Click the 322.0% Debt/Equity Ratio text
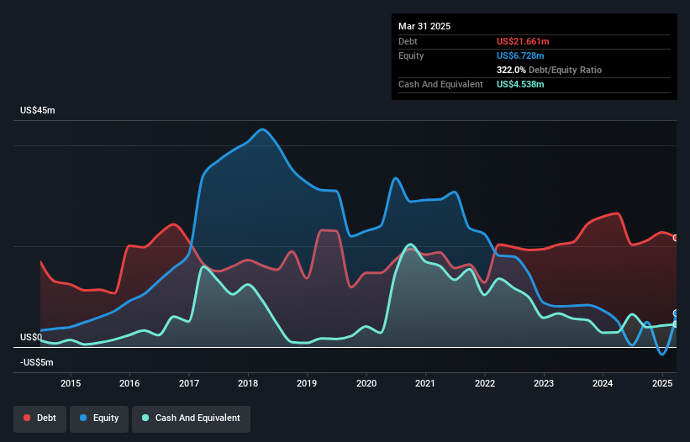The width and height of the screenshot is (690, 442). pos(549,70)
